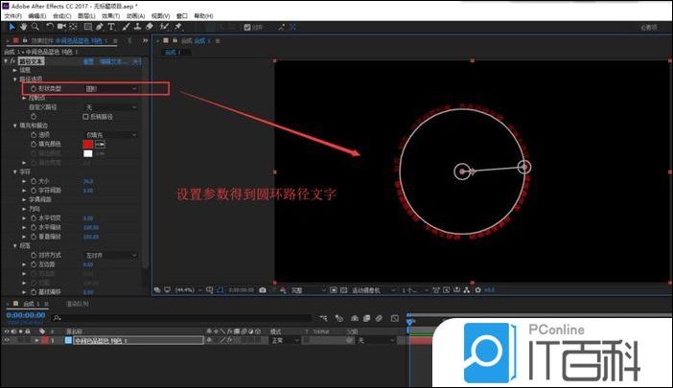Select the Rectangle shape tool
Viewport: 673px width, 388px height.
pyautogui.click(x=88, y=27)
